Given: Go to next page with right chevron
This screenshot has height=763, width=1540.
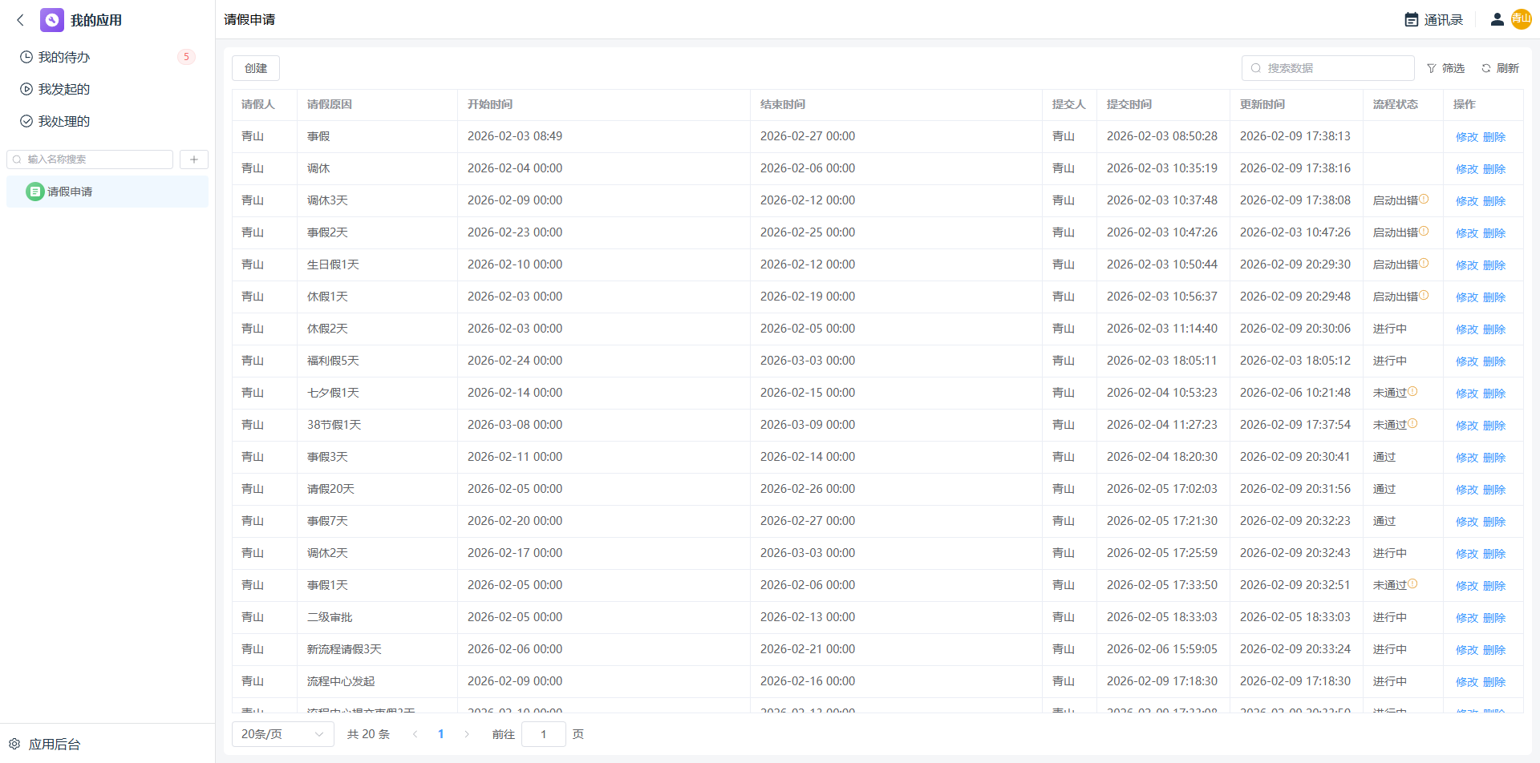Looking at the screenshot, I should pos(467,734).
